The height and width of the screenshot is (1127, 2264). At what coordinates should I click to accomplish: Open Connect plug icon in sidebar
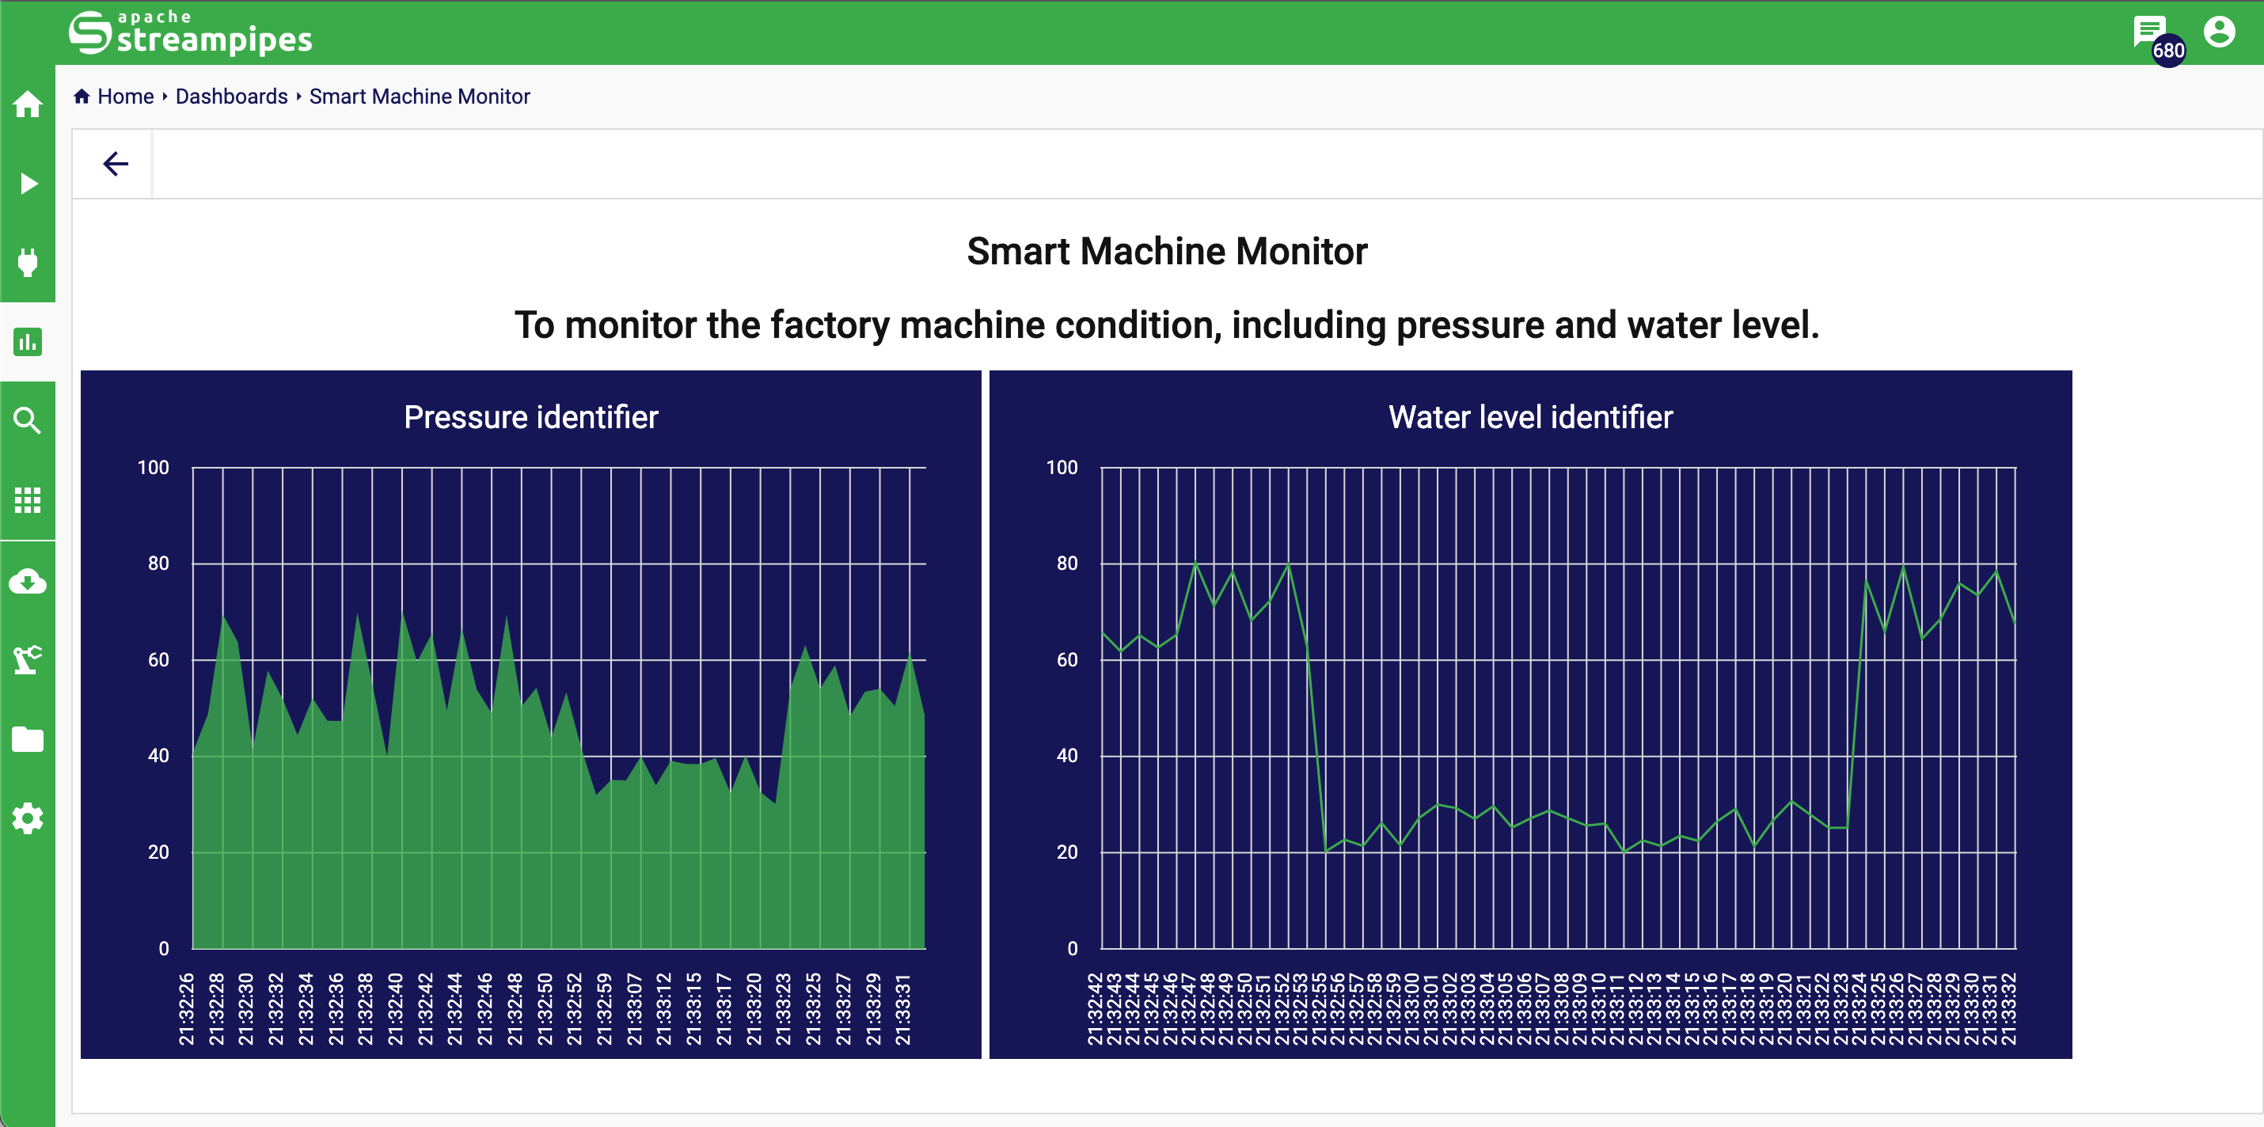click(27, 263)
